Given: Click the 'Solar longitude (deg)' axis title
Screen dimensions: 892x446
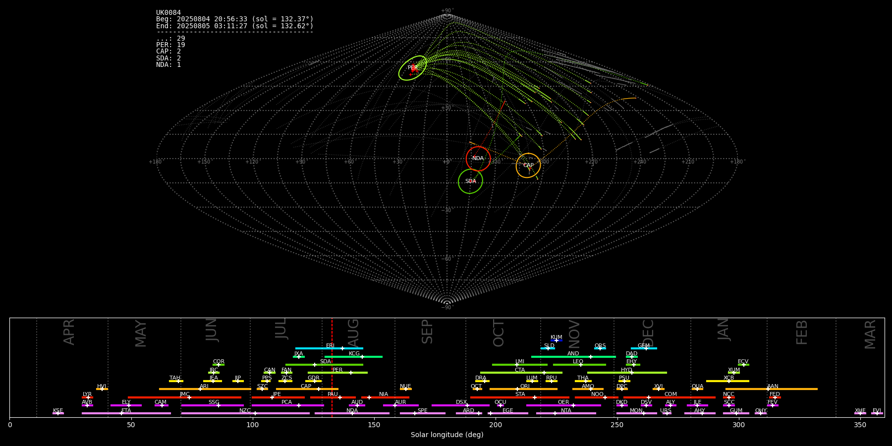Looking at the screenshot, I should [x=447, y=435].
